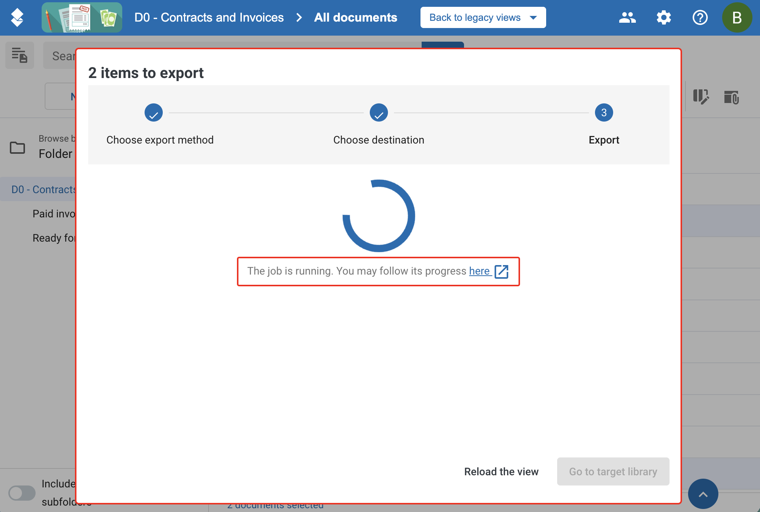Toggle the document list panel icon
Image resolution: width=760 pixels, height=512 pixels.
click(x=20, y=55)
